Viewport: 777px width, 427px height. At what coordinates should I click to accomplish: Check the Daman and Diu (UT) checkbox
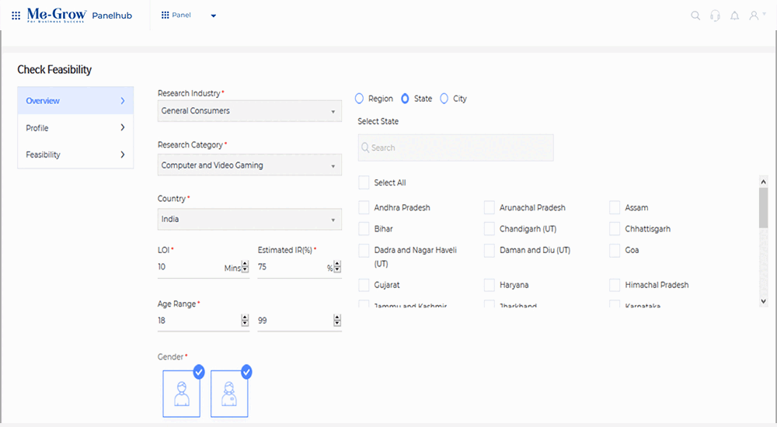point(489,250)
